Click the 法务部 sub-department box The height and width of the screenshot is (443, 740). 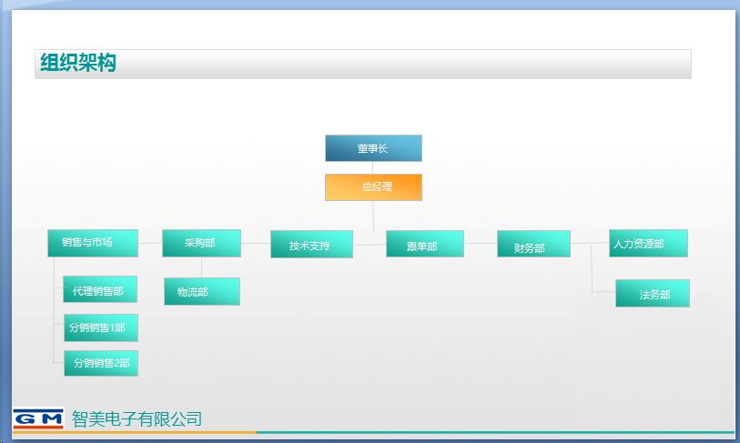653,294
